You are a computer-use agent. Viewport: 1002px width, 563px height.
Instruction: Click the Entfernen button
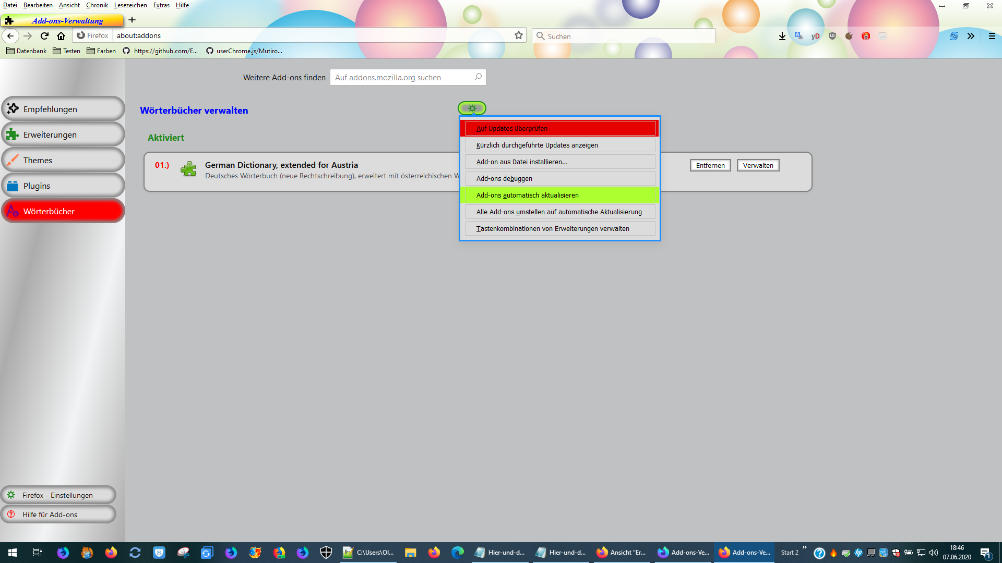[710, 166]
